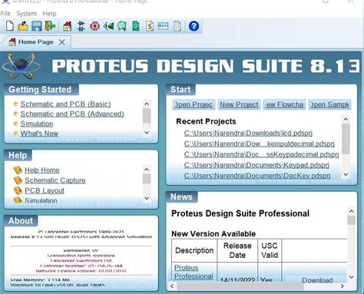Open the 3D Visualizer toolbar icon

coord(108,26)
